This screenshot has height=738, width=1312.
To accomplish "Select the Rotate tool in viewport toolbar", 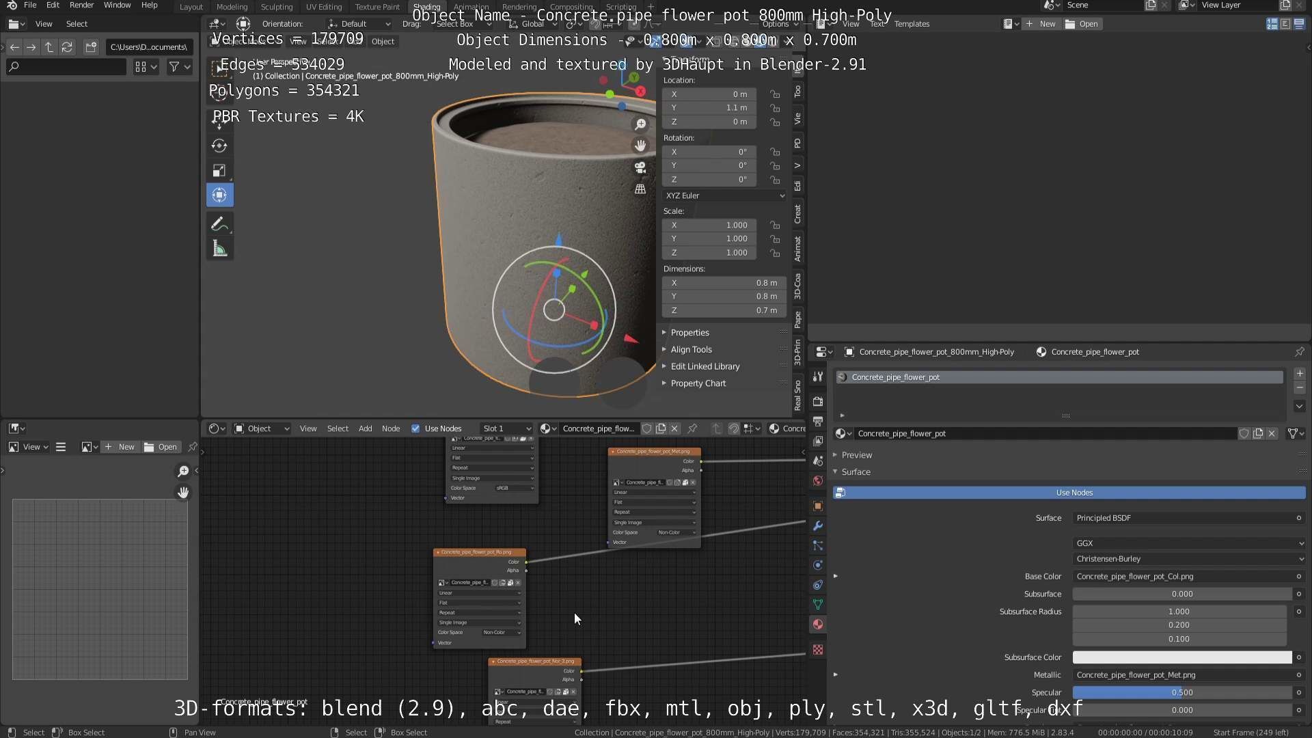I will (219, 146).
